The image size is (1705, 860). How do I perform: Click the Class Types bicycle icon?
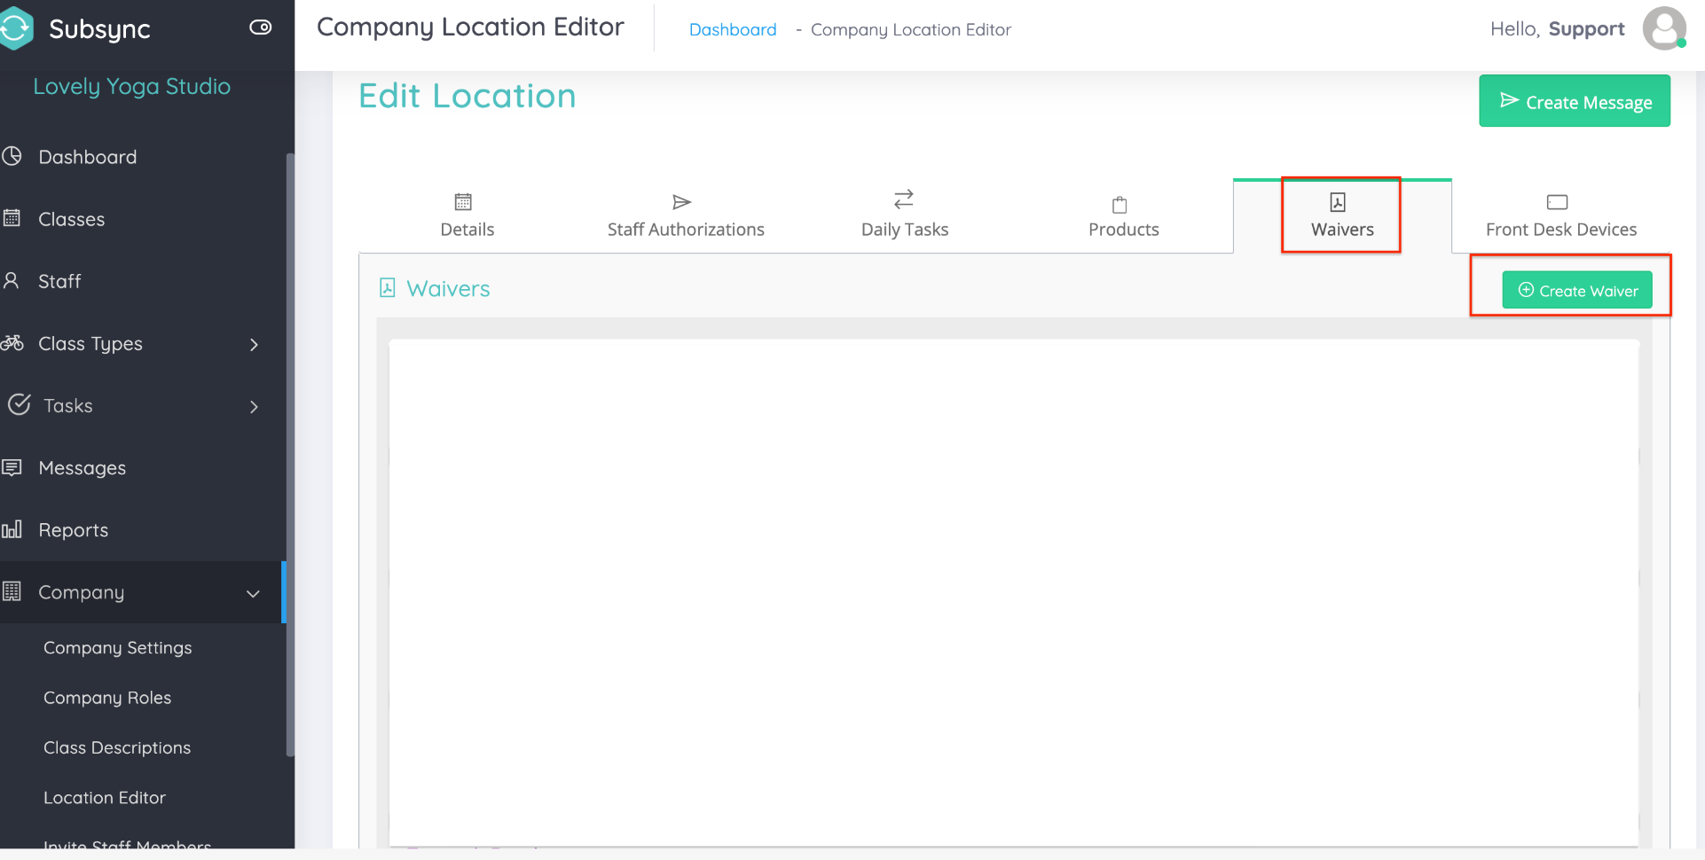tap(12, 343)
